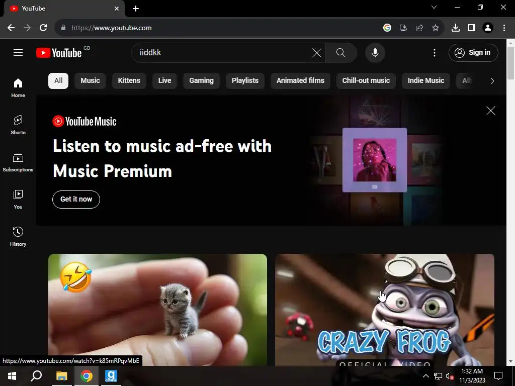Open the Windows Start menu
515x386 pixels.
[x=12, y=376]
